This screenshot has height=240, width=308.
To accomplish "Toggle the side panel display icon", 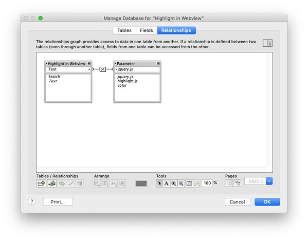I will click(267, 43).
